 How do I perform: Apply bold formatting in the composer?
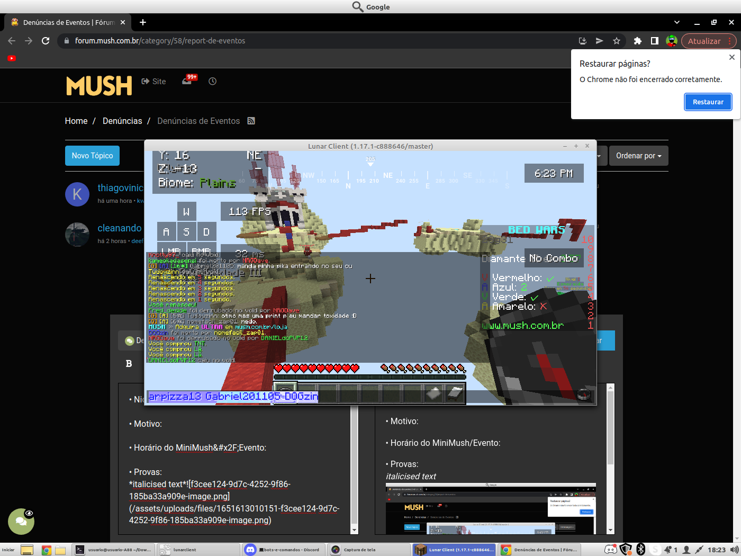(x=129, y=363)
